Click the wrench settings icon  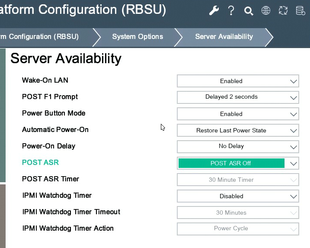(x=214, y=11)
